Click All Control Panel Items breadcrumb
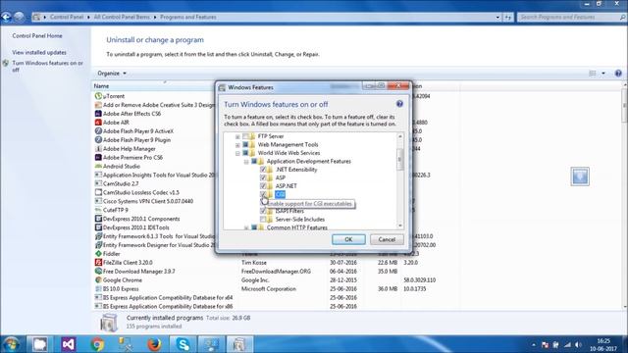 click(x=122, y=18)
